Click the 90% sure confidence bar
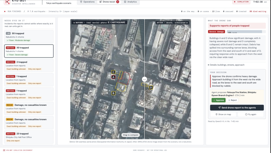271x153 pixels. click(246, 32)
